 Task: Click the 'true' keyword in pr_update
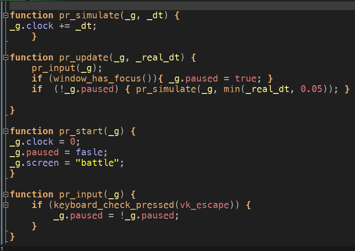(245, 79)
